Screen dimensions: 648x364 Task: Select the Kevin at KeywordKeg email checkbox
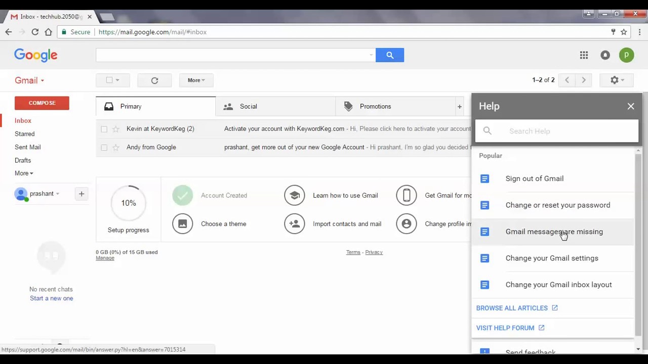(104, 129)
